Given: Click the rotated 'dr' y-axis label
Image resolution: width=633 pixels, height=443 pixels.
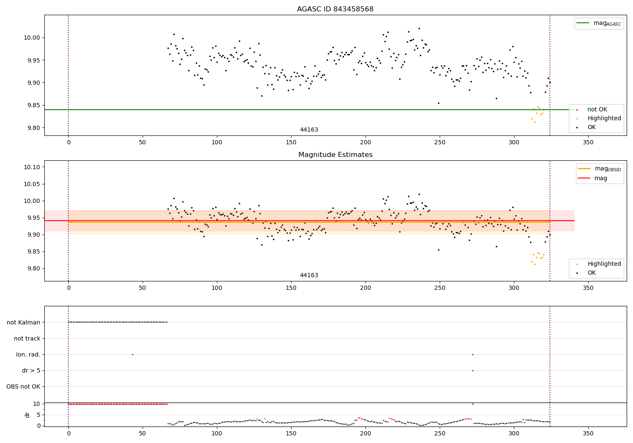Looking at the screenshot, I should 27,415.
